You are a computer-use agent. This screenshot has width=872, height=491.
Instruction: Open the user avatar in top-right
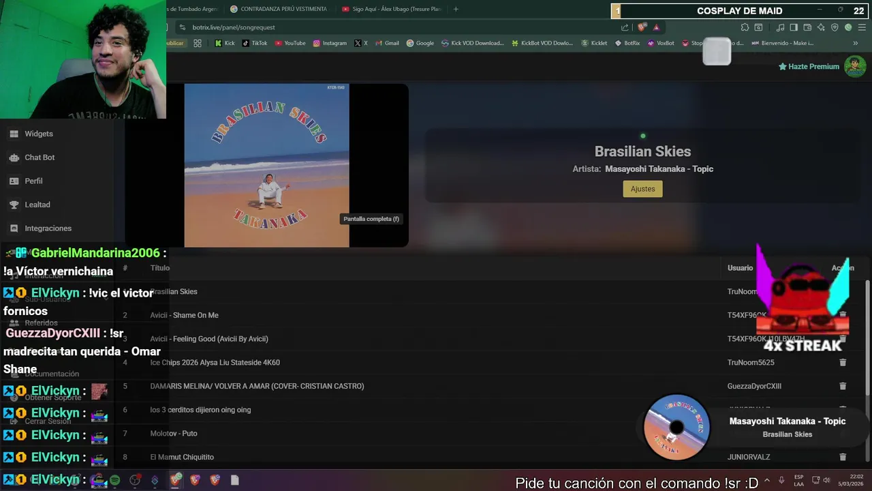[x=855, y=66]
